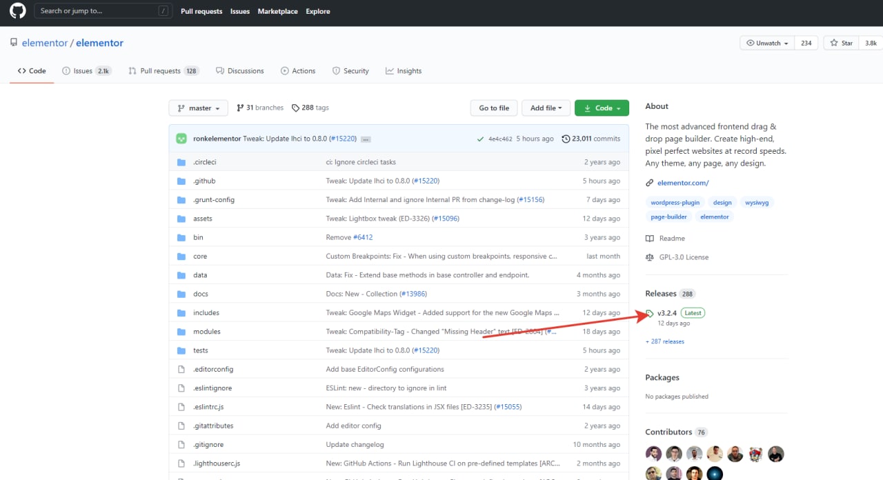Open the assets folder icon
Image resolution: width=883 pixels, height=480 pixels.
(181, 219)
